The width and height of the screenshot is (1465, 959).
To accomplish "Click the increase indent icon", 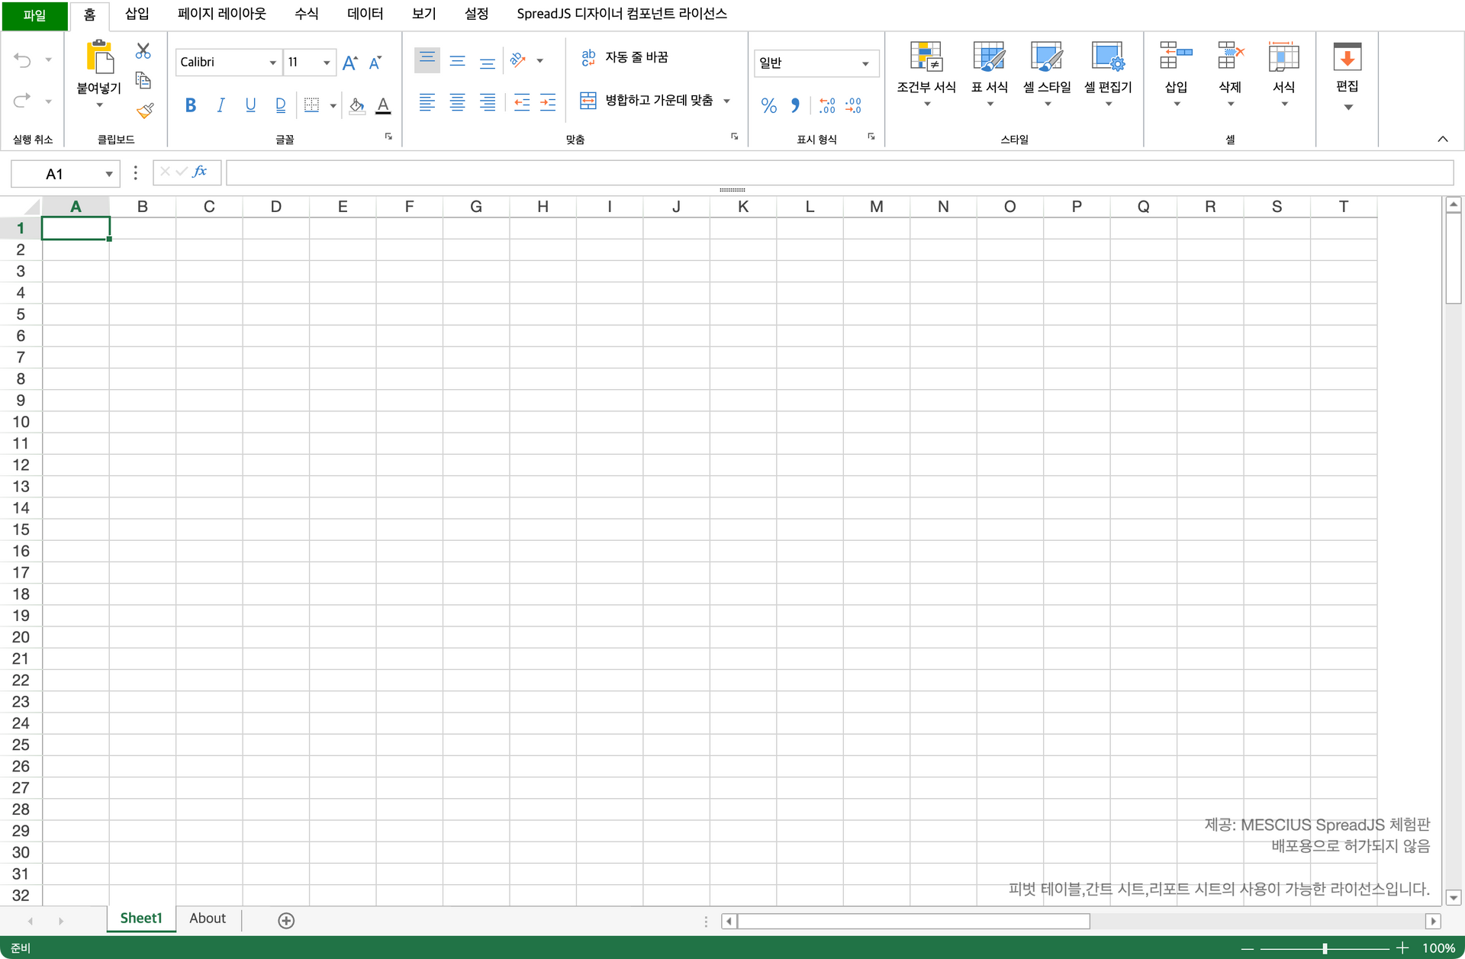I will coord(548,102).
